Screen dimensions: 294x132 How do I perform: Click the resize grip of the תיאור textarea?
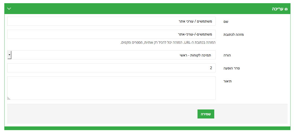(9, 98)
